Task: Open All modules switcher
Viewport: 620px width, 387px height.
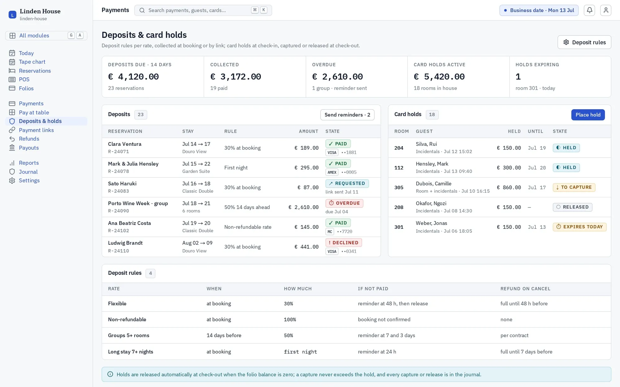Action: coord(46,36)
